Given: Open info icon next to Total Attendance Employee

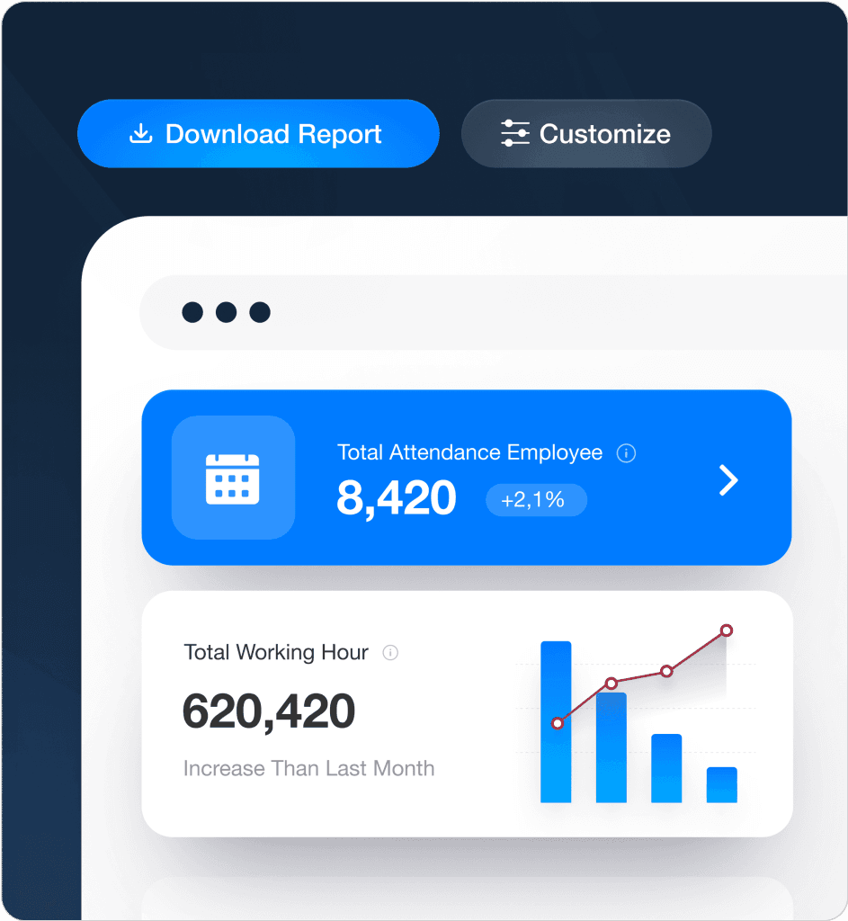Looking at the screenshot, I should (626, 453).
